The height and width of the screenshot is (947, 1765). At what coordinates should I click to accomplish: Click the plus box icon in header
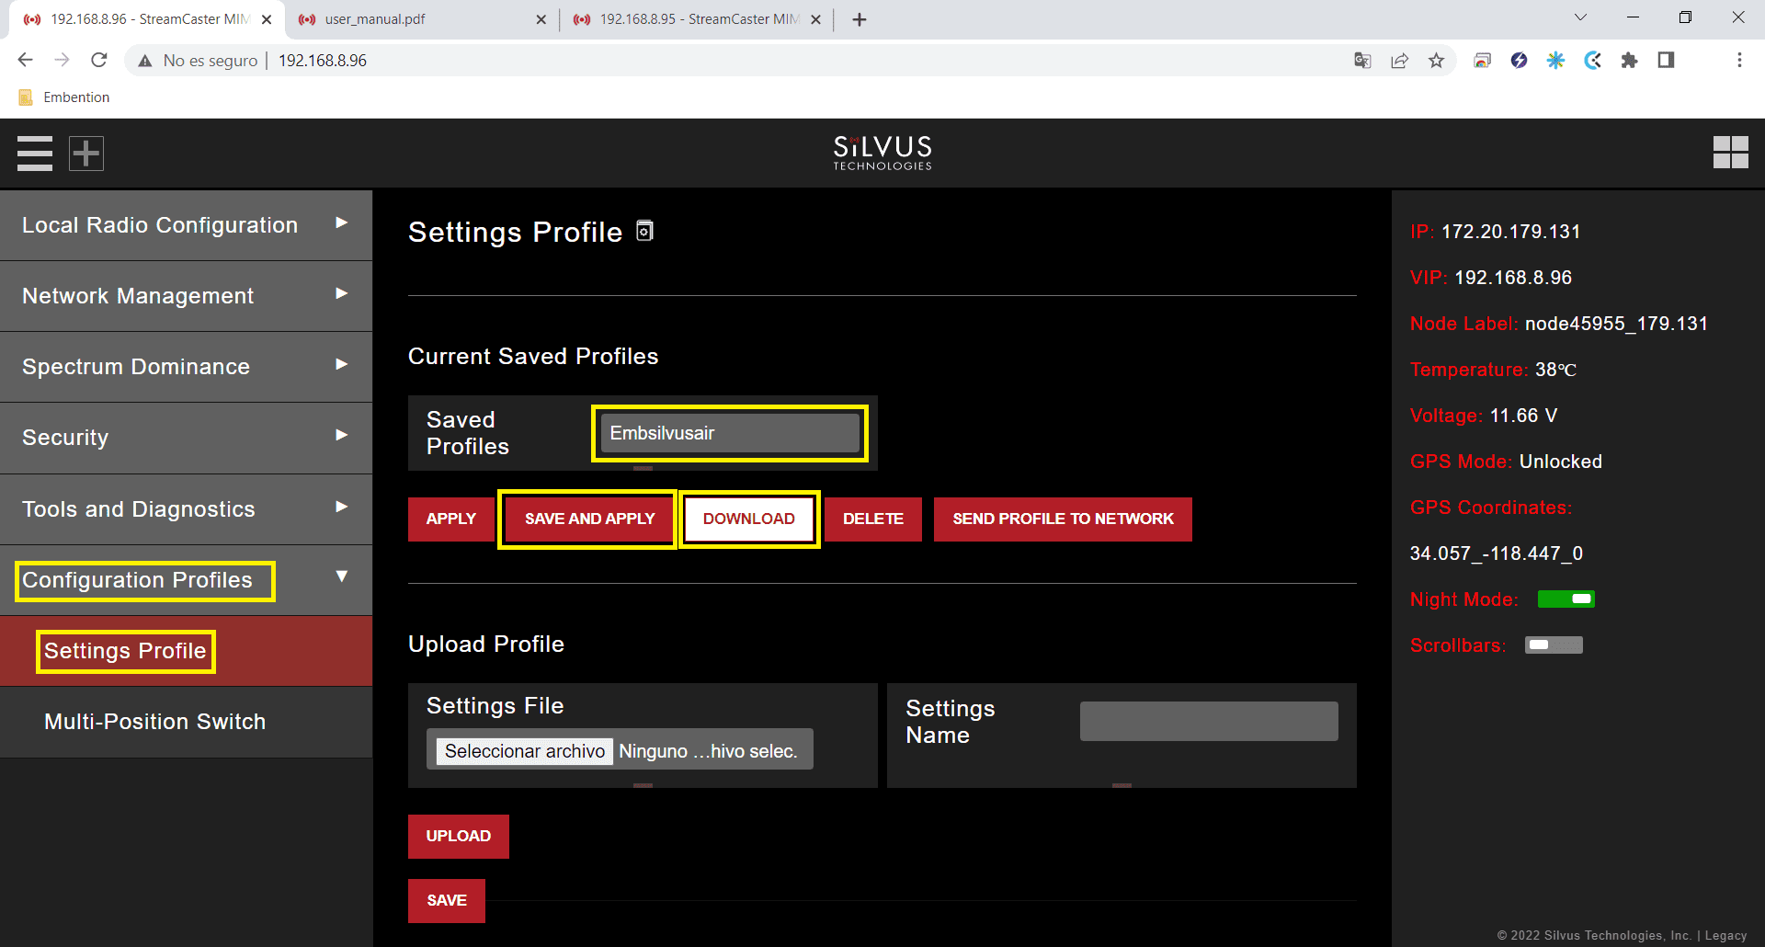point(86,154)
